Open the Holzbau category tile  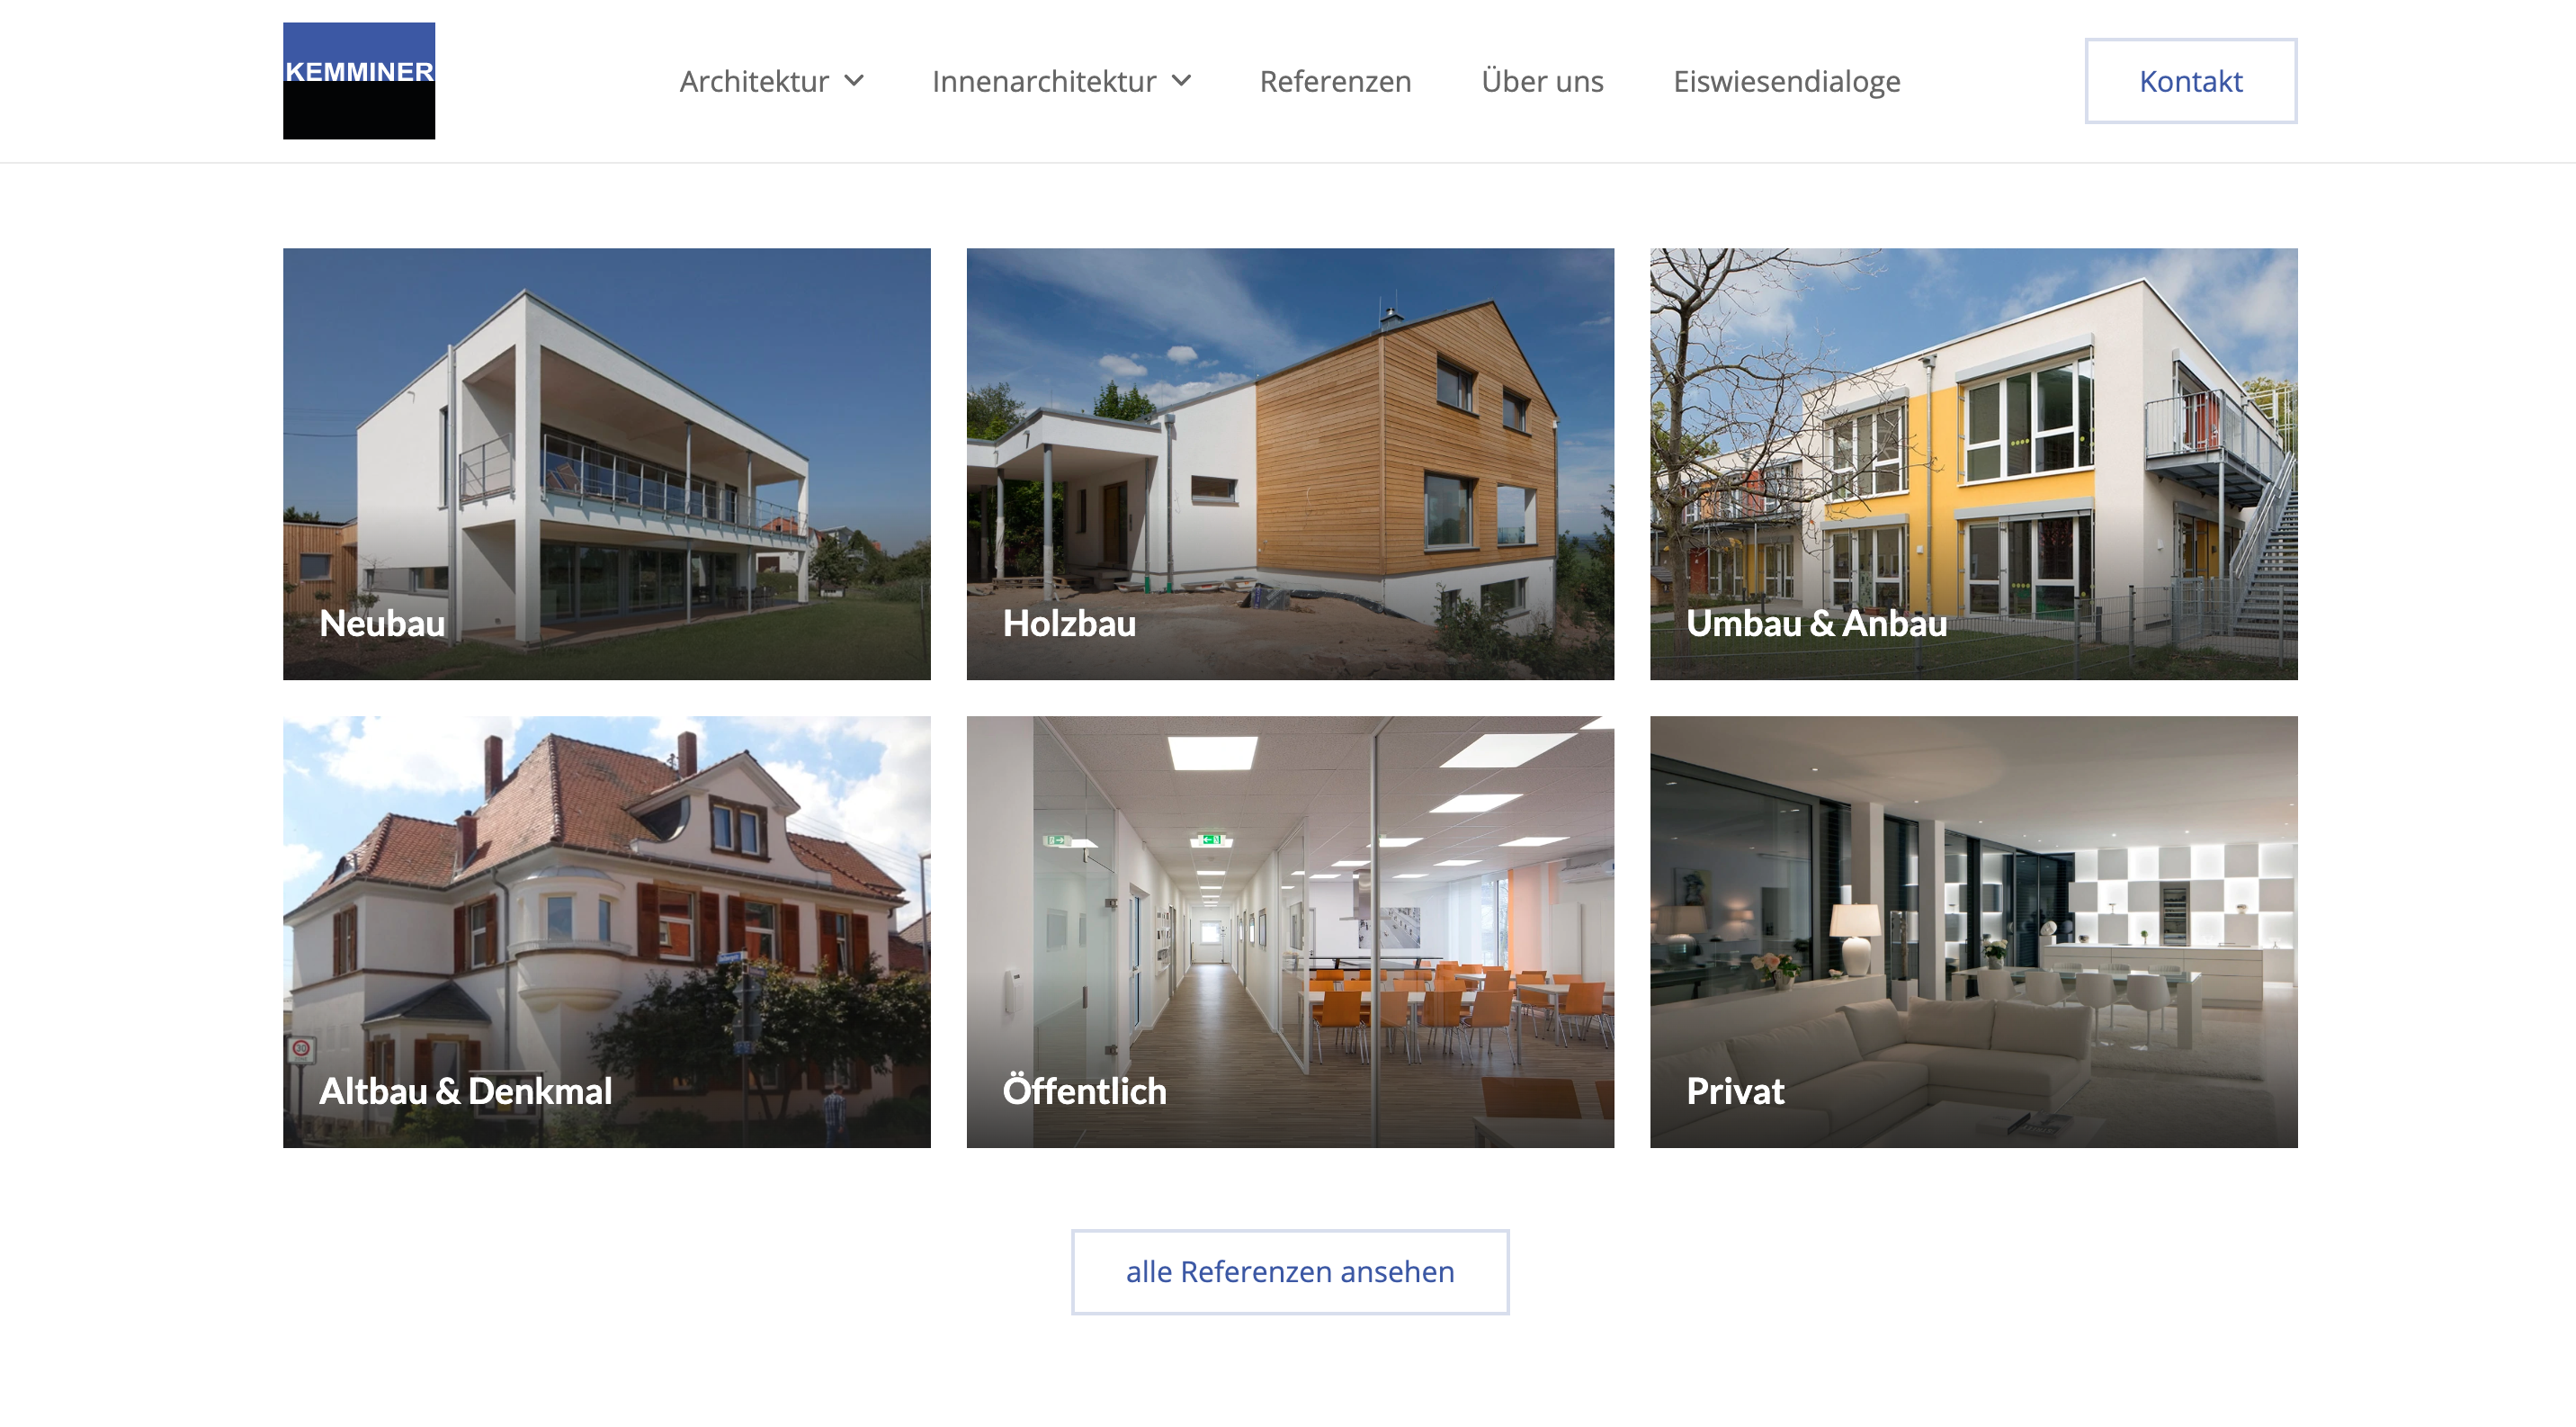(1290, 464)
